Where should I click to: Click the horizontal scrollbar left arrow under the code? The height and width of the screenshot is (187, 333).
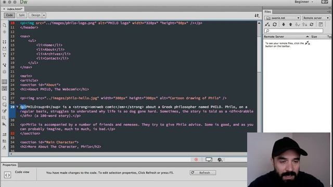[11, 154]
